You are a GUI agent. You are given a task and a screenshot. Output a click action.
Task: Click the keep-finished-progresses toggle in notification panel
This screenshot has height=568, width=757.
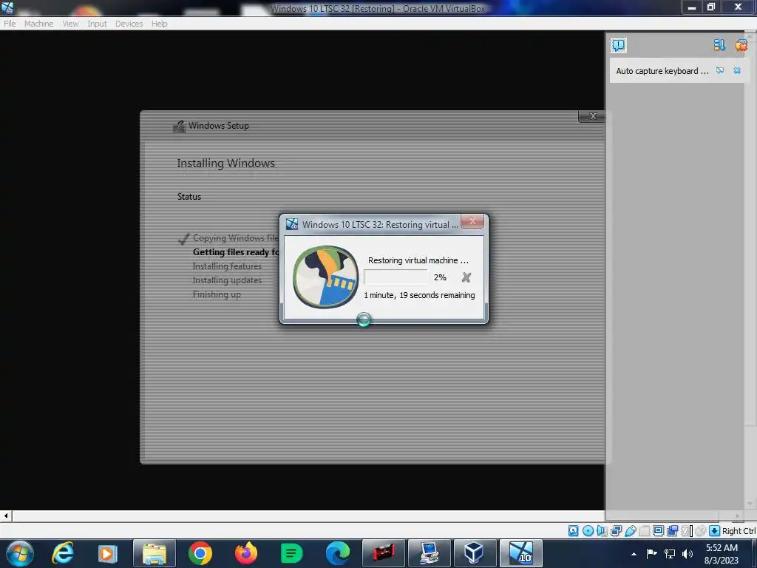(x=719, y=45)
